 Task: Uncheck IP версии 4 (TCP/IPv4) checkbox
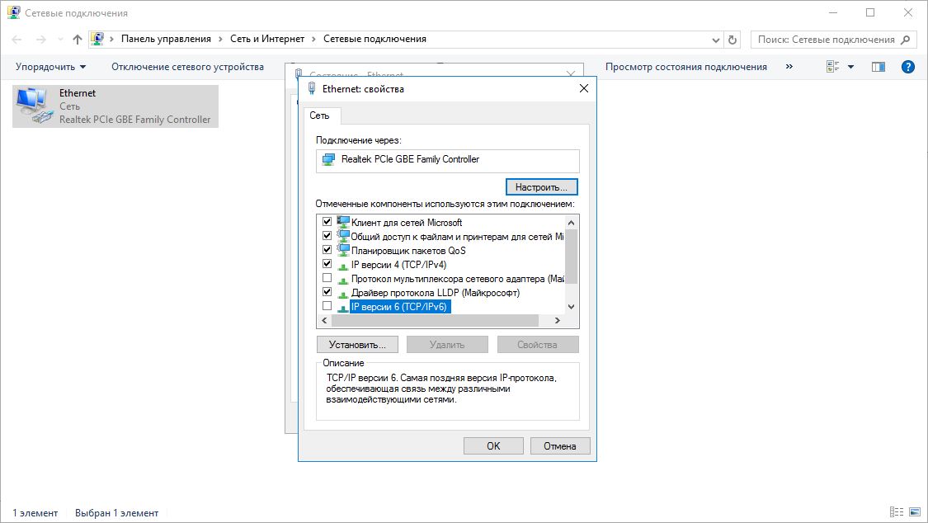pos(327,264)
